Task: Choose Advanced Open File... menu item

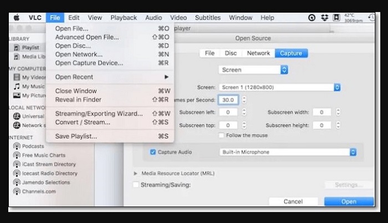Action: click(110, 37)
